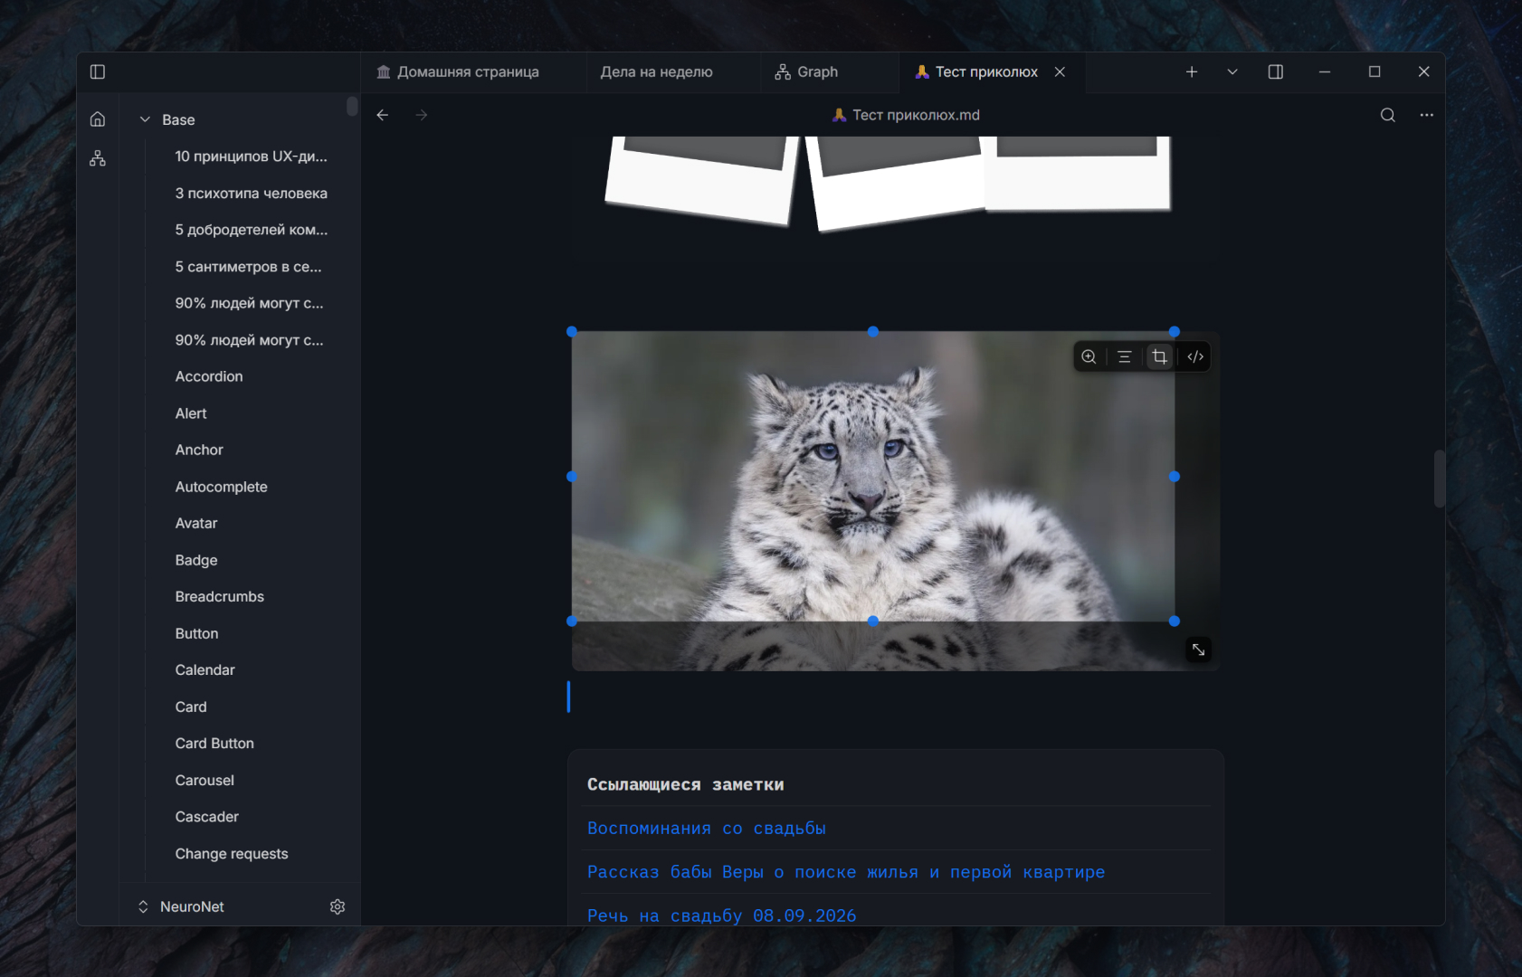1522x977 pixels.
Task: Open the Autocomplete note
Action: point(222,487)
